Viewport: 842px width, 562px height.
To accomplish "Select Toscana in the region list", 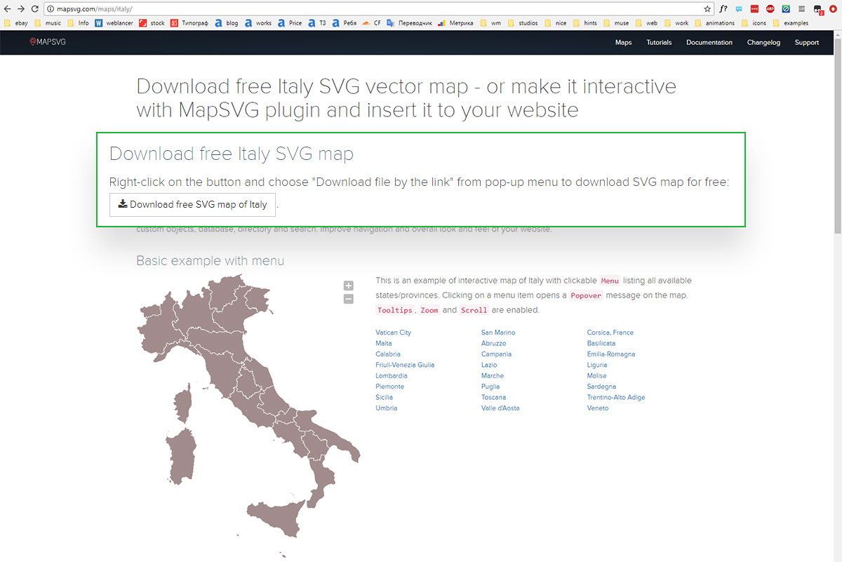I will point(493,397).
